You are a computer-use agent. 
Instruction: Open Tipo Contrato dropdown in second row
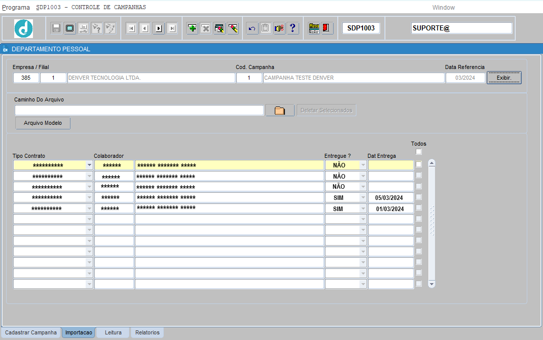[89, 176]
